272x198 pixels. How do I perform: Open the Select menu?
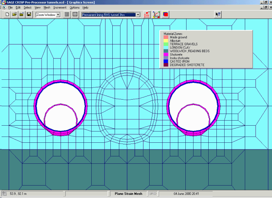[x=28, y=8]
